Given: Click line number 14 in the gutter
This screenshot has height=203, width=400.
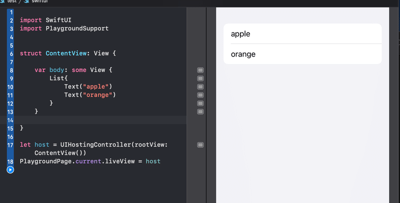Looking at the screenshot, I should [10, 120].
